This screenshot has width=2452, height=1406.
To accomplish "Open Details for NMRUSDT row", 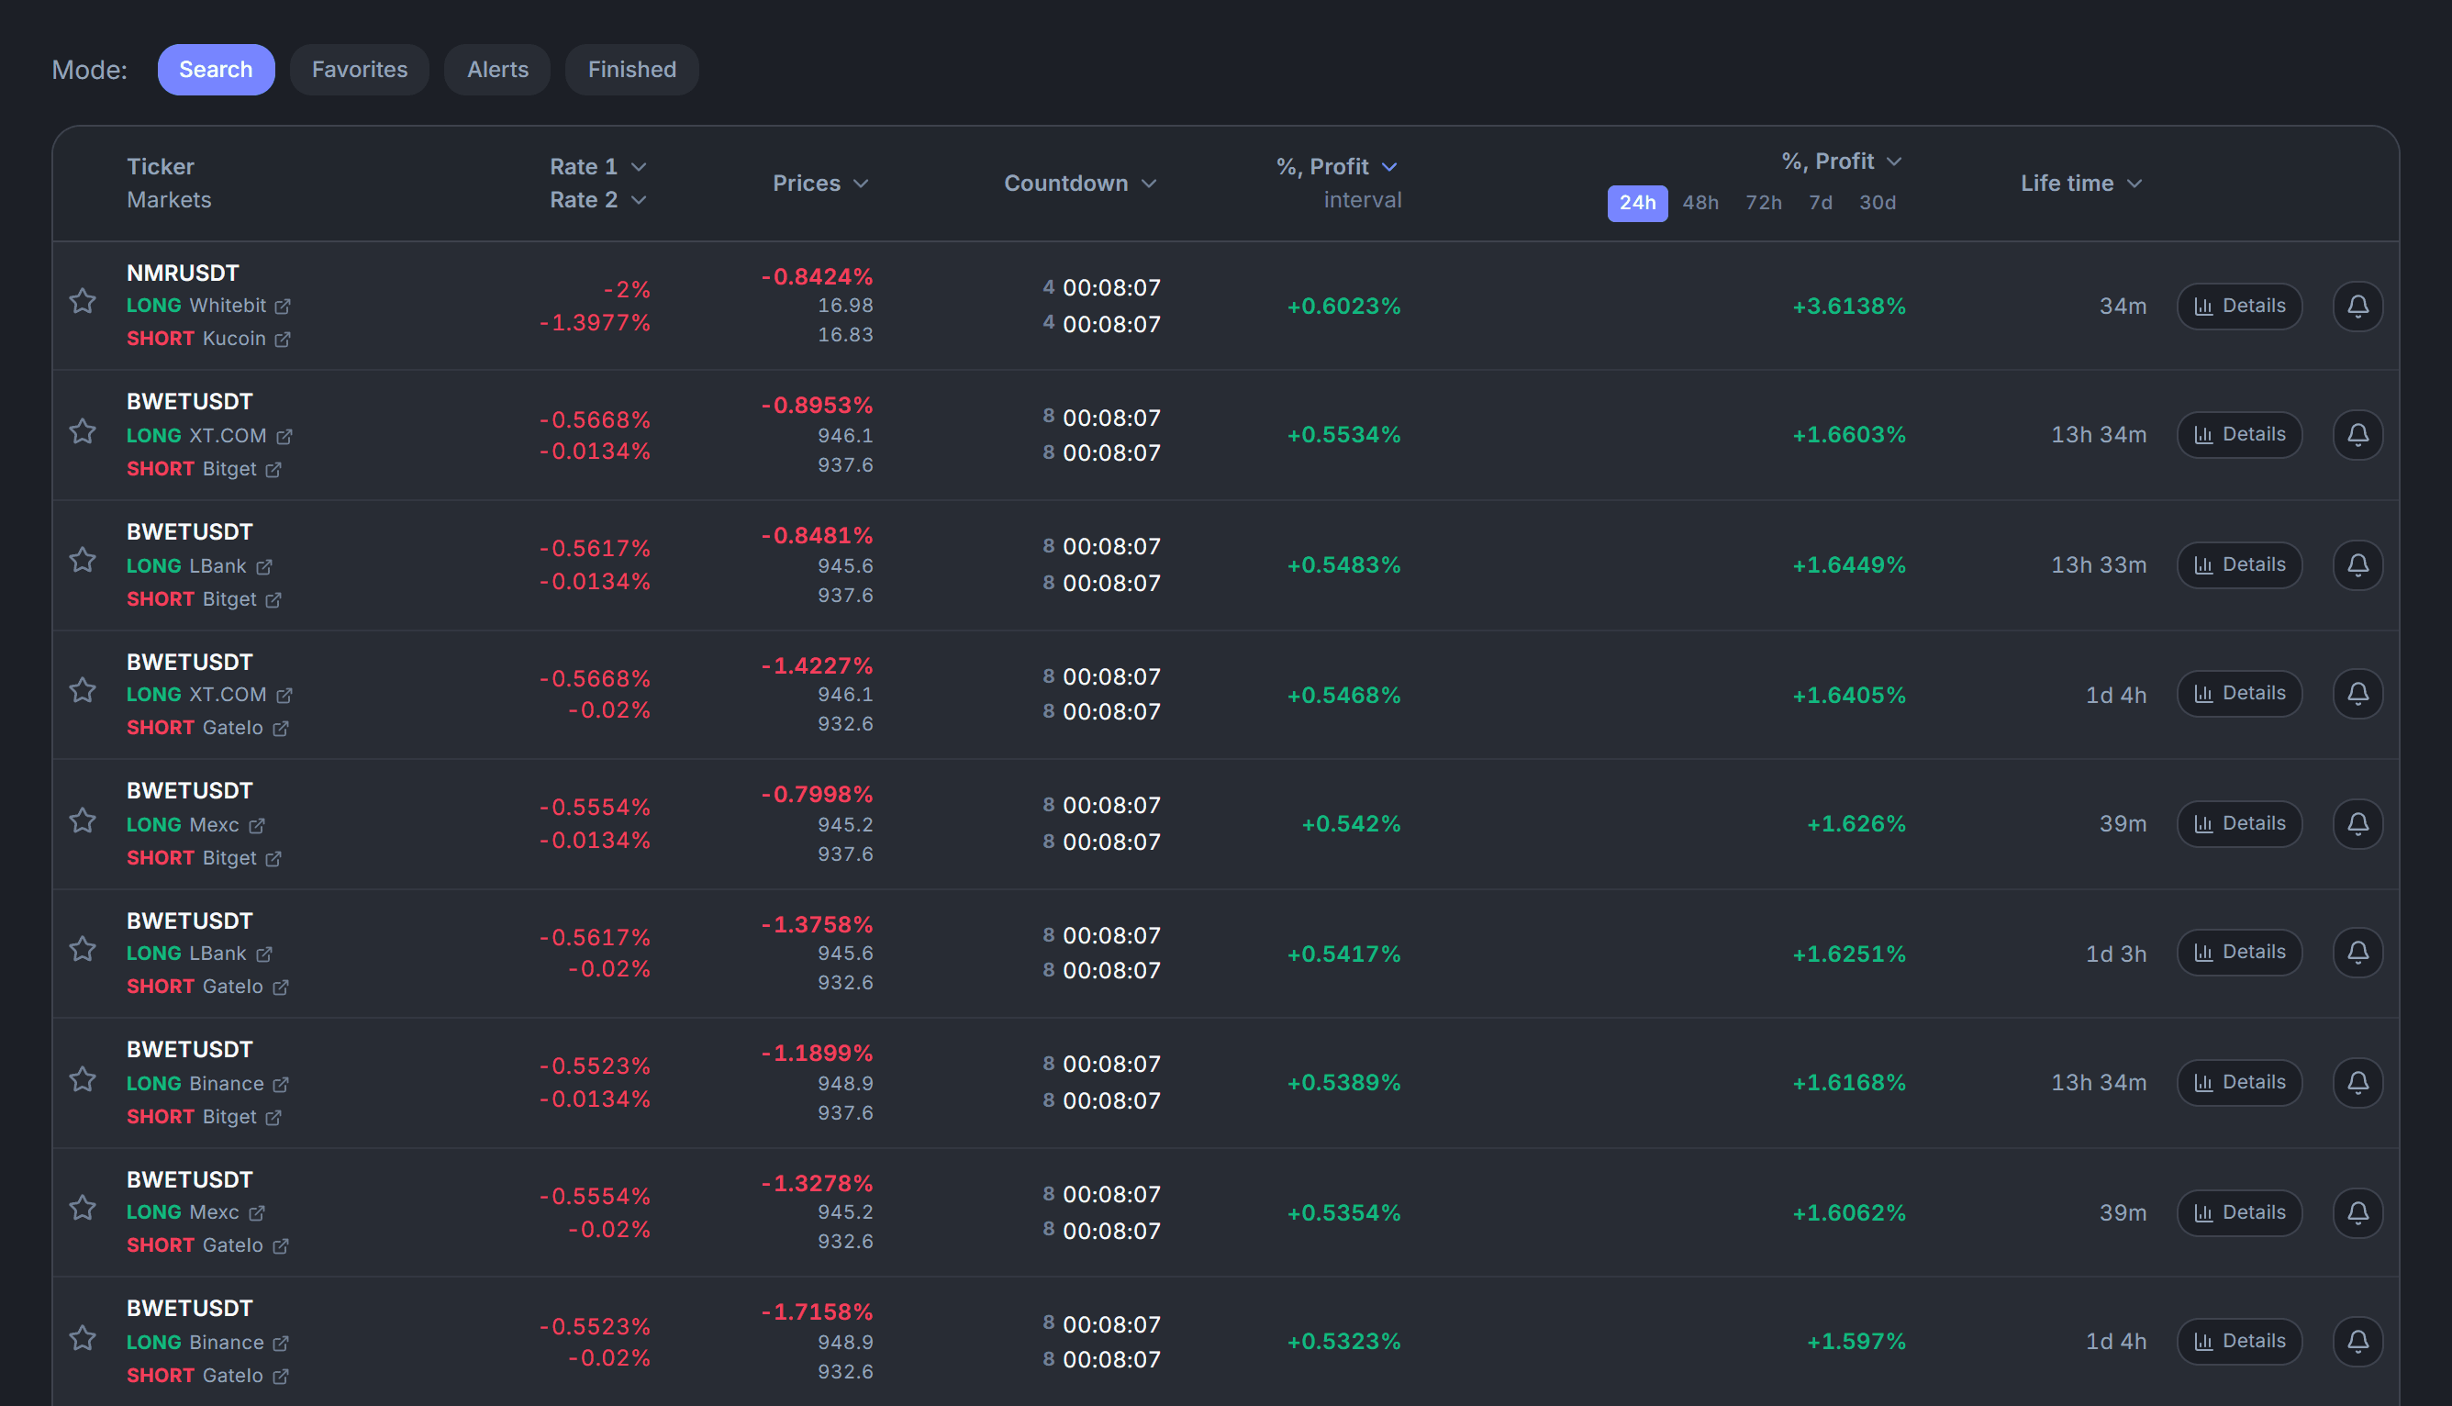I will coord(2239,307).
